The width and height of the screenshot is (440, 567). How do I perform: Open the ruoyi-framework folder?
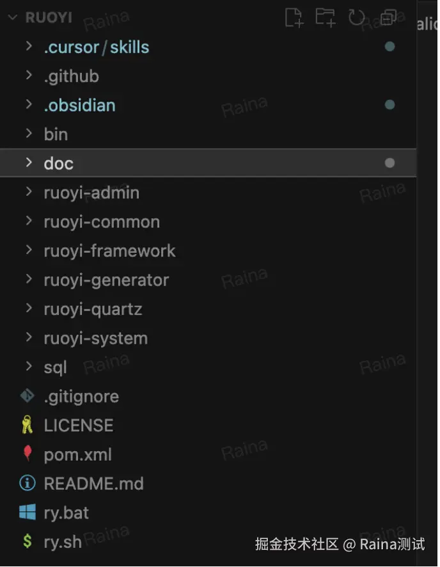pyautogui.click(x=109, y=251)
